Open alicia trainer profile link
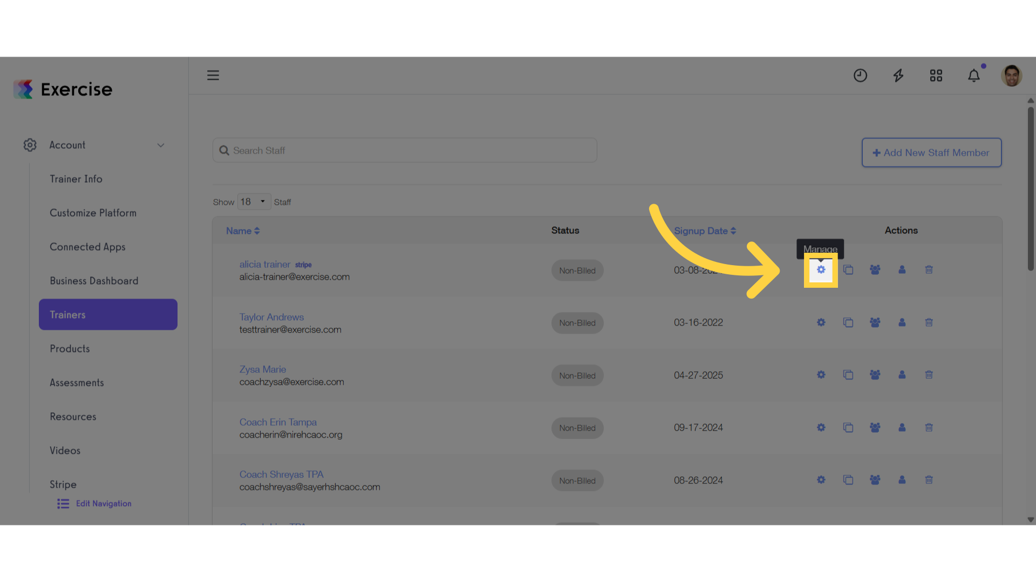 point(265,264)
